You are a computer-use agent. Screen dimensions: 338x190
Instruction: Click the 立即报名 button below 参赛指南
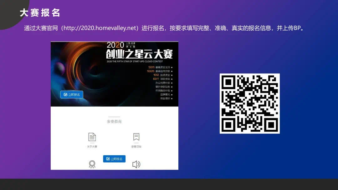[114, 159]
